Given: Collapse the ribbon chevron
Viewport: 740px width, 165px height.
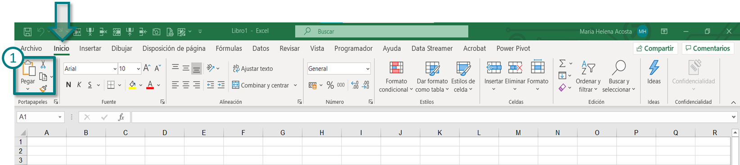Looking at the screenshot, I should (x=733, y=102).
